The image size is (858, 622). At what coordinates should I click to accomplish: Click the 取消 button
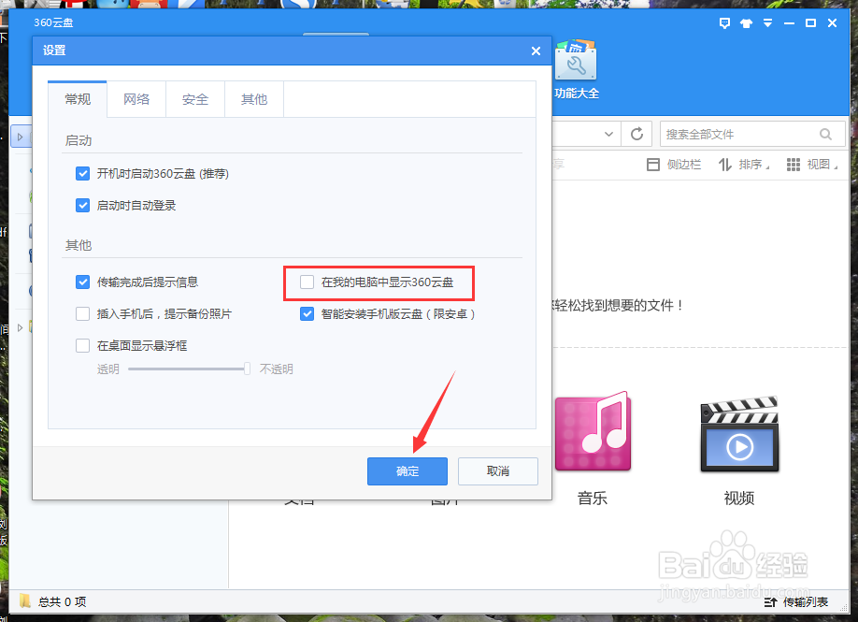tap(498, 470)
